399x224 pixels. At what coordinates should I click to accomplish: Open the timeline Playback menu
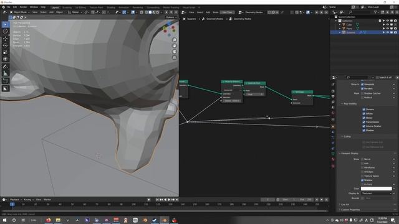click(16, 200)
